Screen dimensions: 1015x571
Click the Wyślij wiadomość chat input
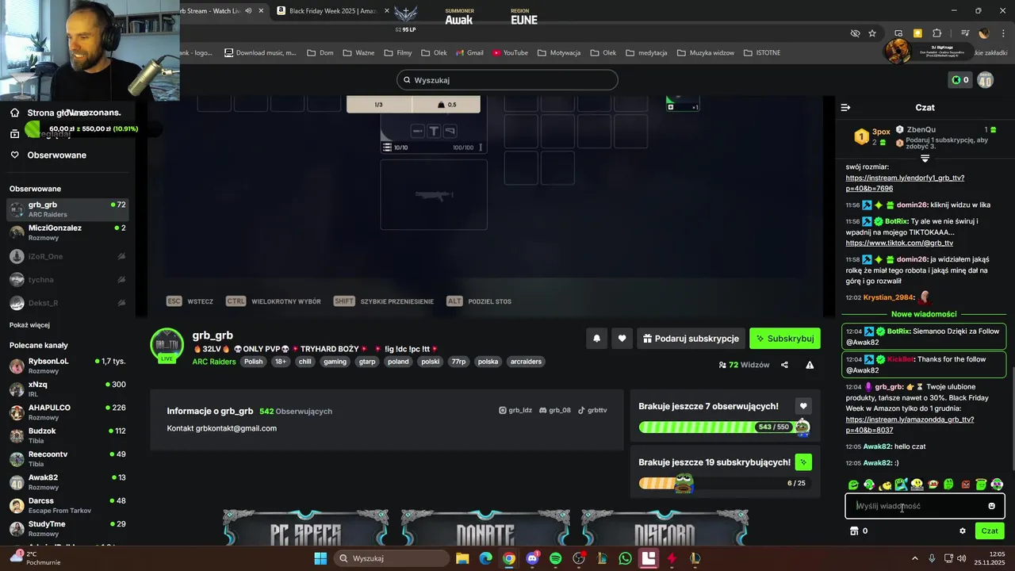(925, 506)
